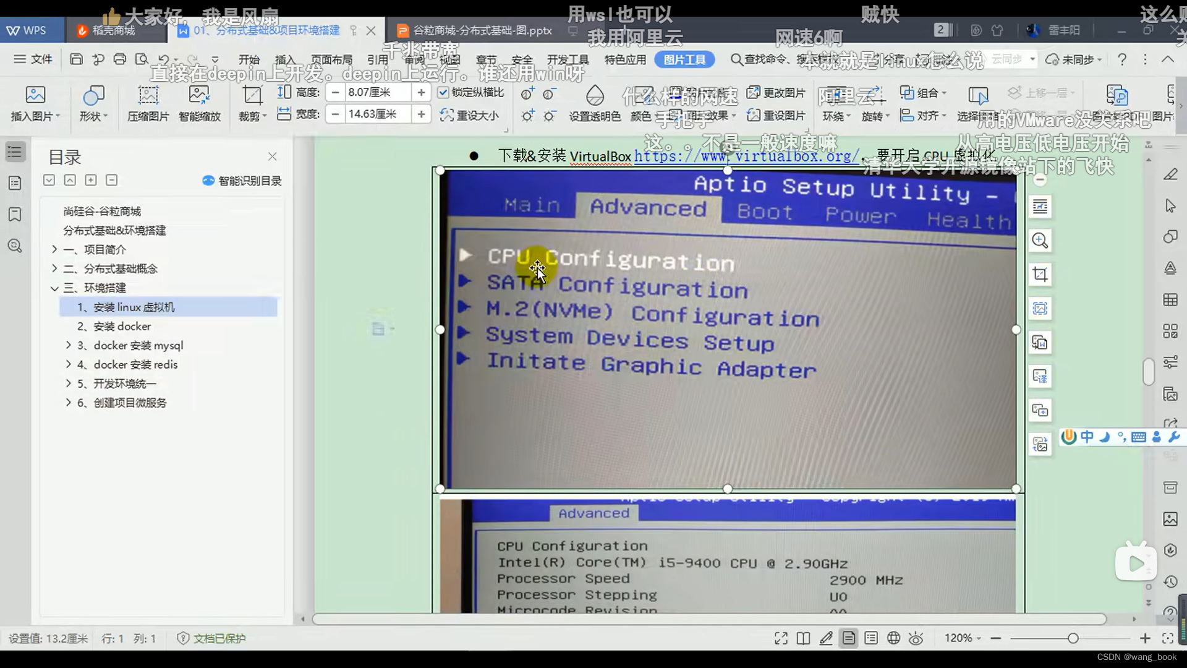The image size is (1187, 668).
Task: Click the crop icon beside the image
Action: click(x=1040, y=275)
